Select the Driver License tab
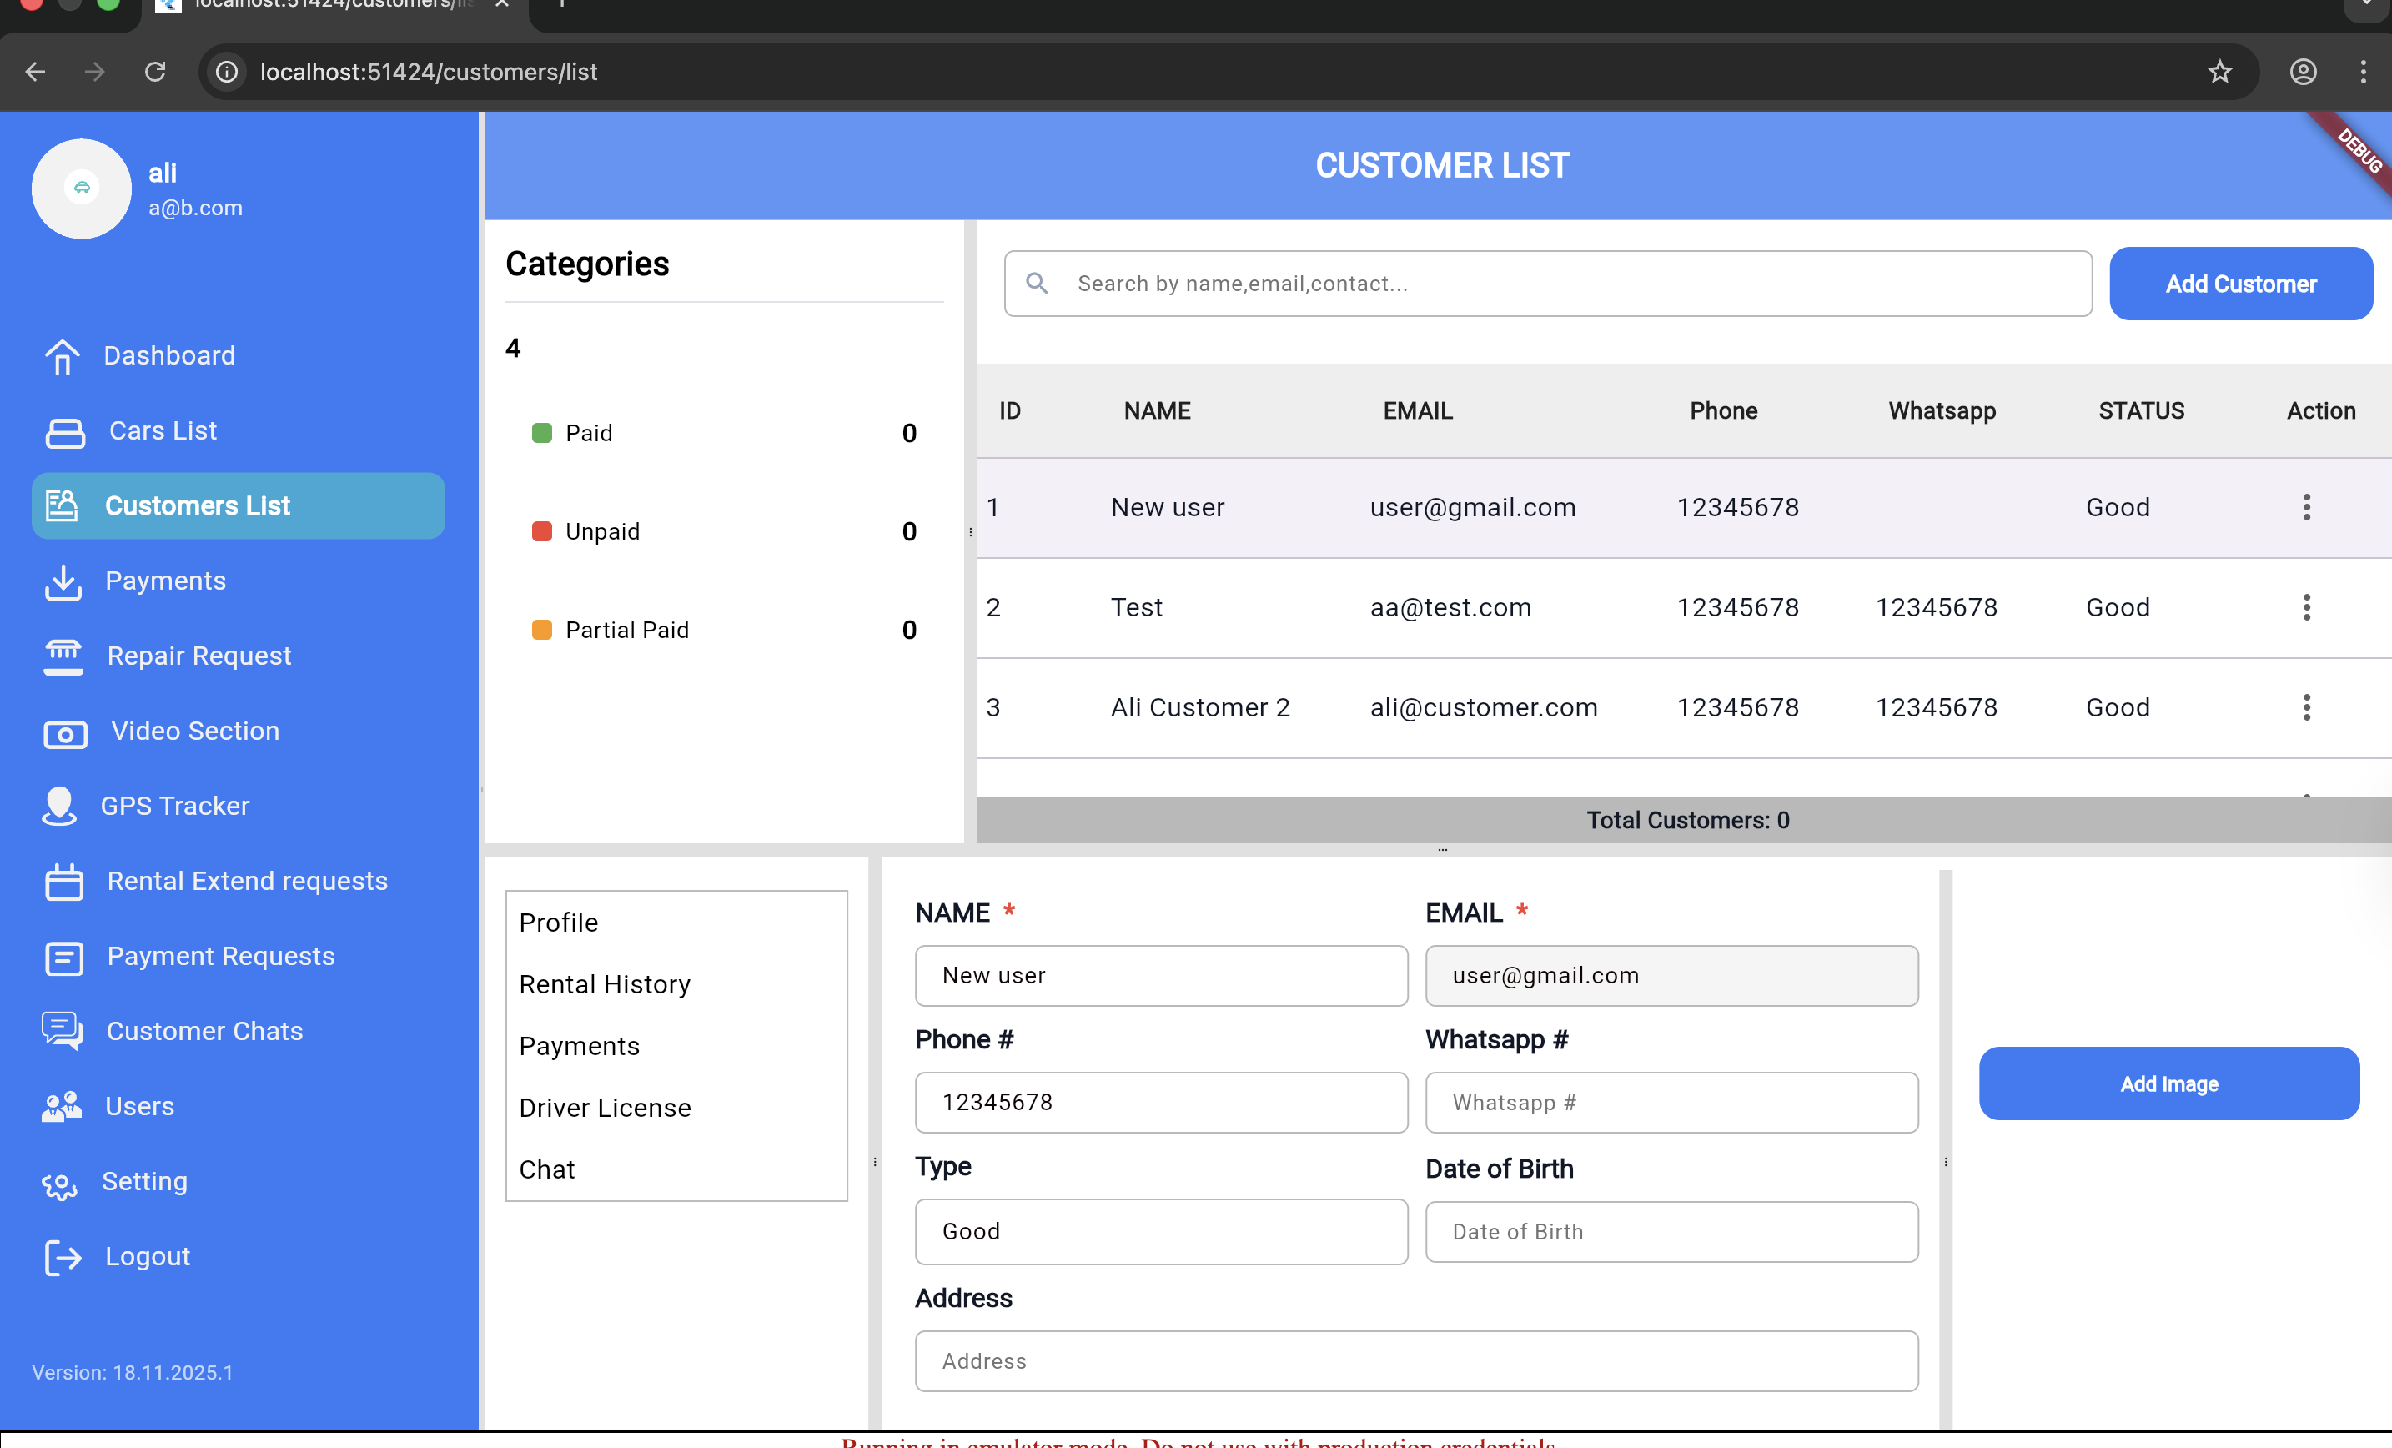Screen dimensions: 2392x1448 point(604,1107)
